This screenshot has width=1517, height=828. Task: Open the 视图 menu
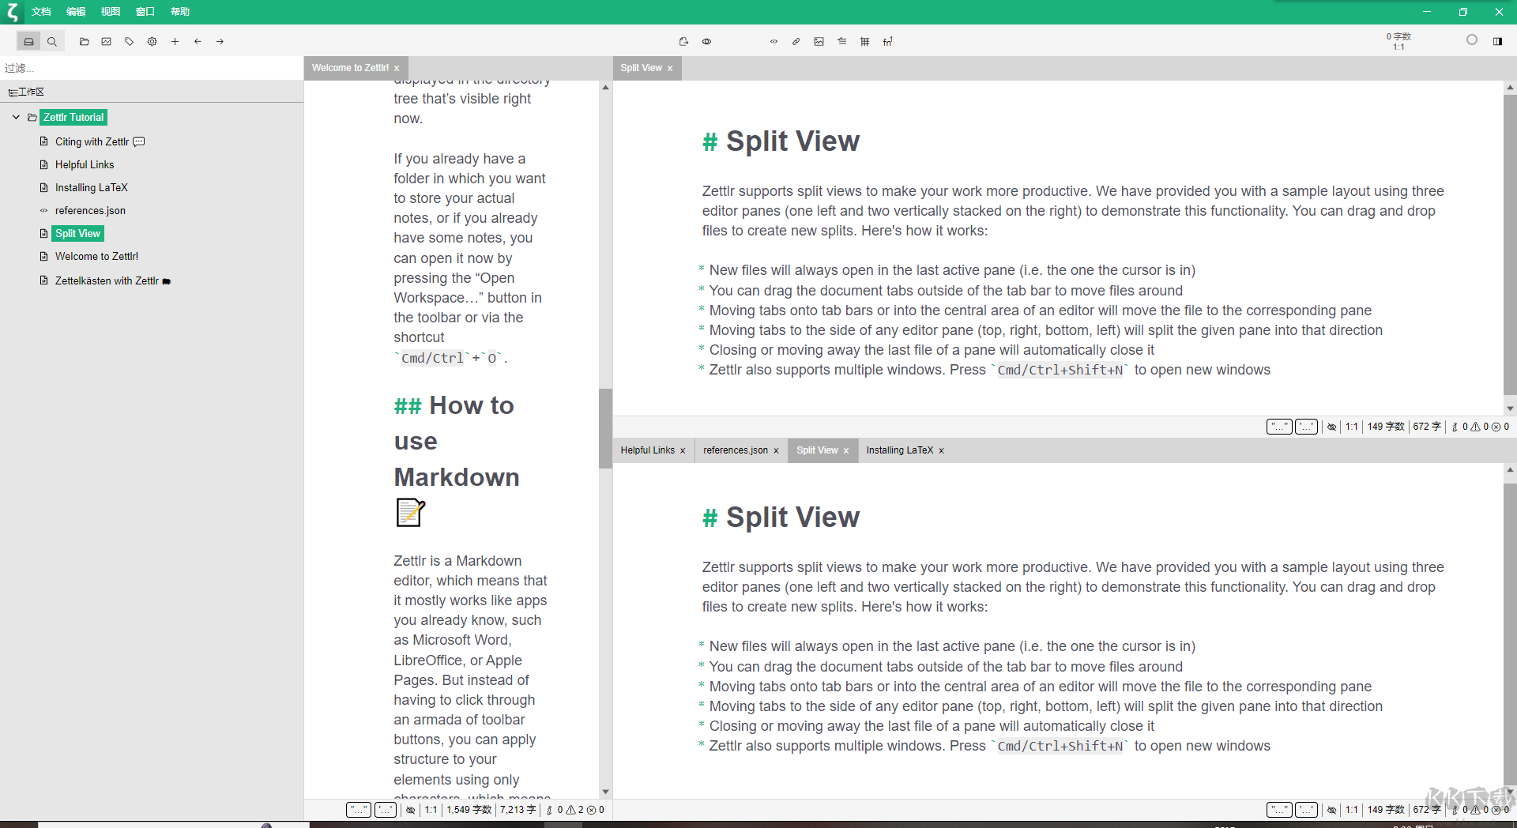pyautogui.click(x=111, y=12)
